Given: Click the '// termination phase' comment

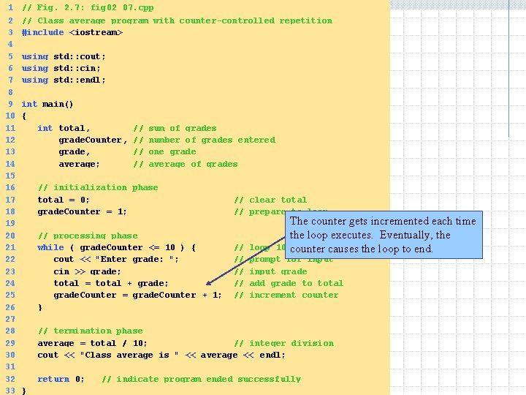Looking at the screenshot, I should [91, 331].
